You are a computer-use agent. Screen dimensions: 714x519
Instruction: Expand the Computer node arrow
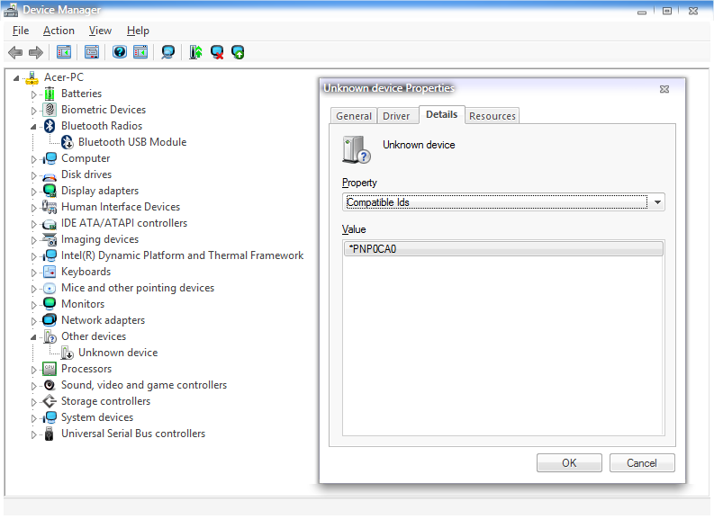pyautogui.click(x=33, y=159)
